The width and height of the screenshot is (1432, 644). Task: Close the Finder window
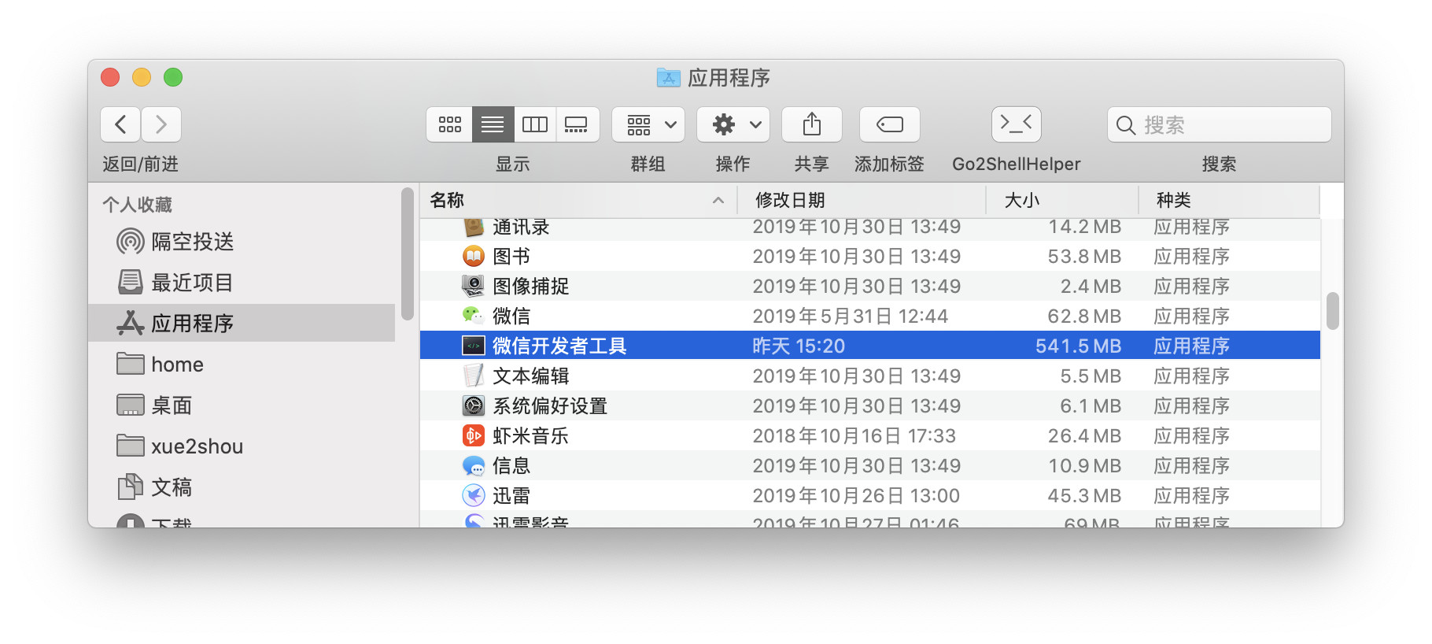(110, 77)
